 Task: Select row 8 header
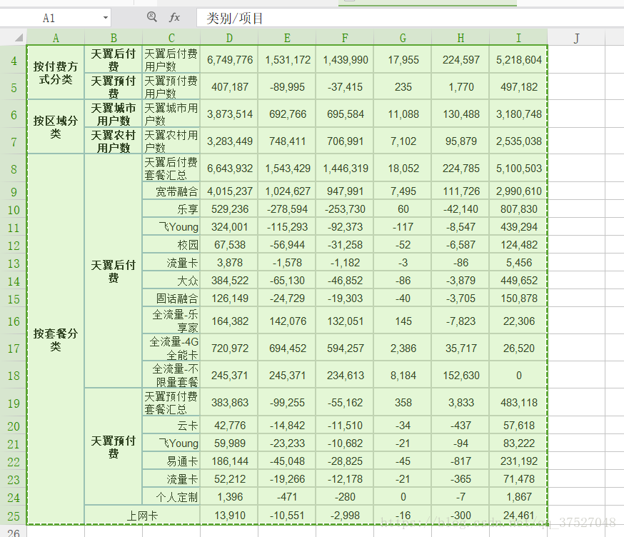click(14, 169)
